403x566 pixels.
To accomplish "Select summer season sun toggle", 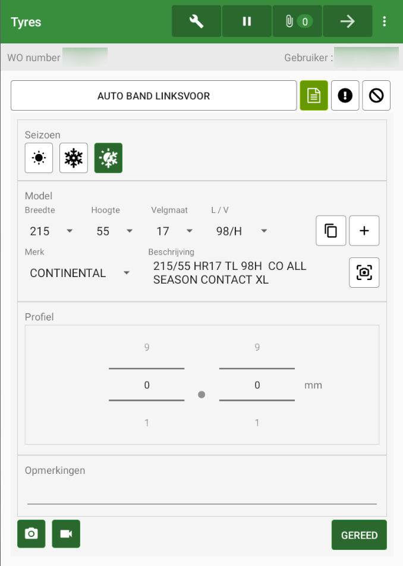I will pos(39,158).
